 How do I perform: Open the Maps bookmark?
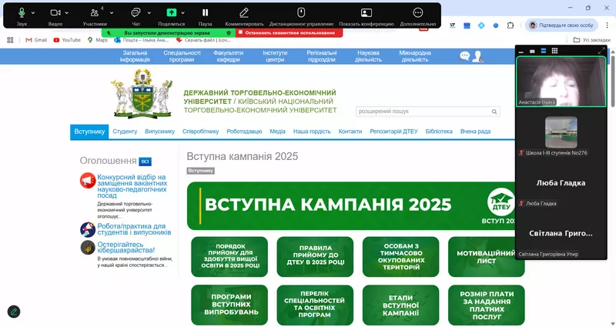coord(98,40)
